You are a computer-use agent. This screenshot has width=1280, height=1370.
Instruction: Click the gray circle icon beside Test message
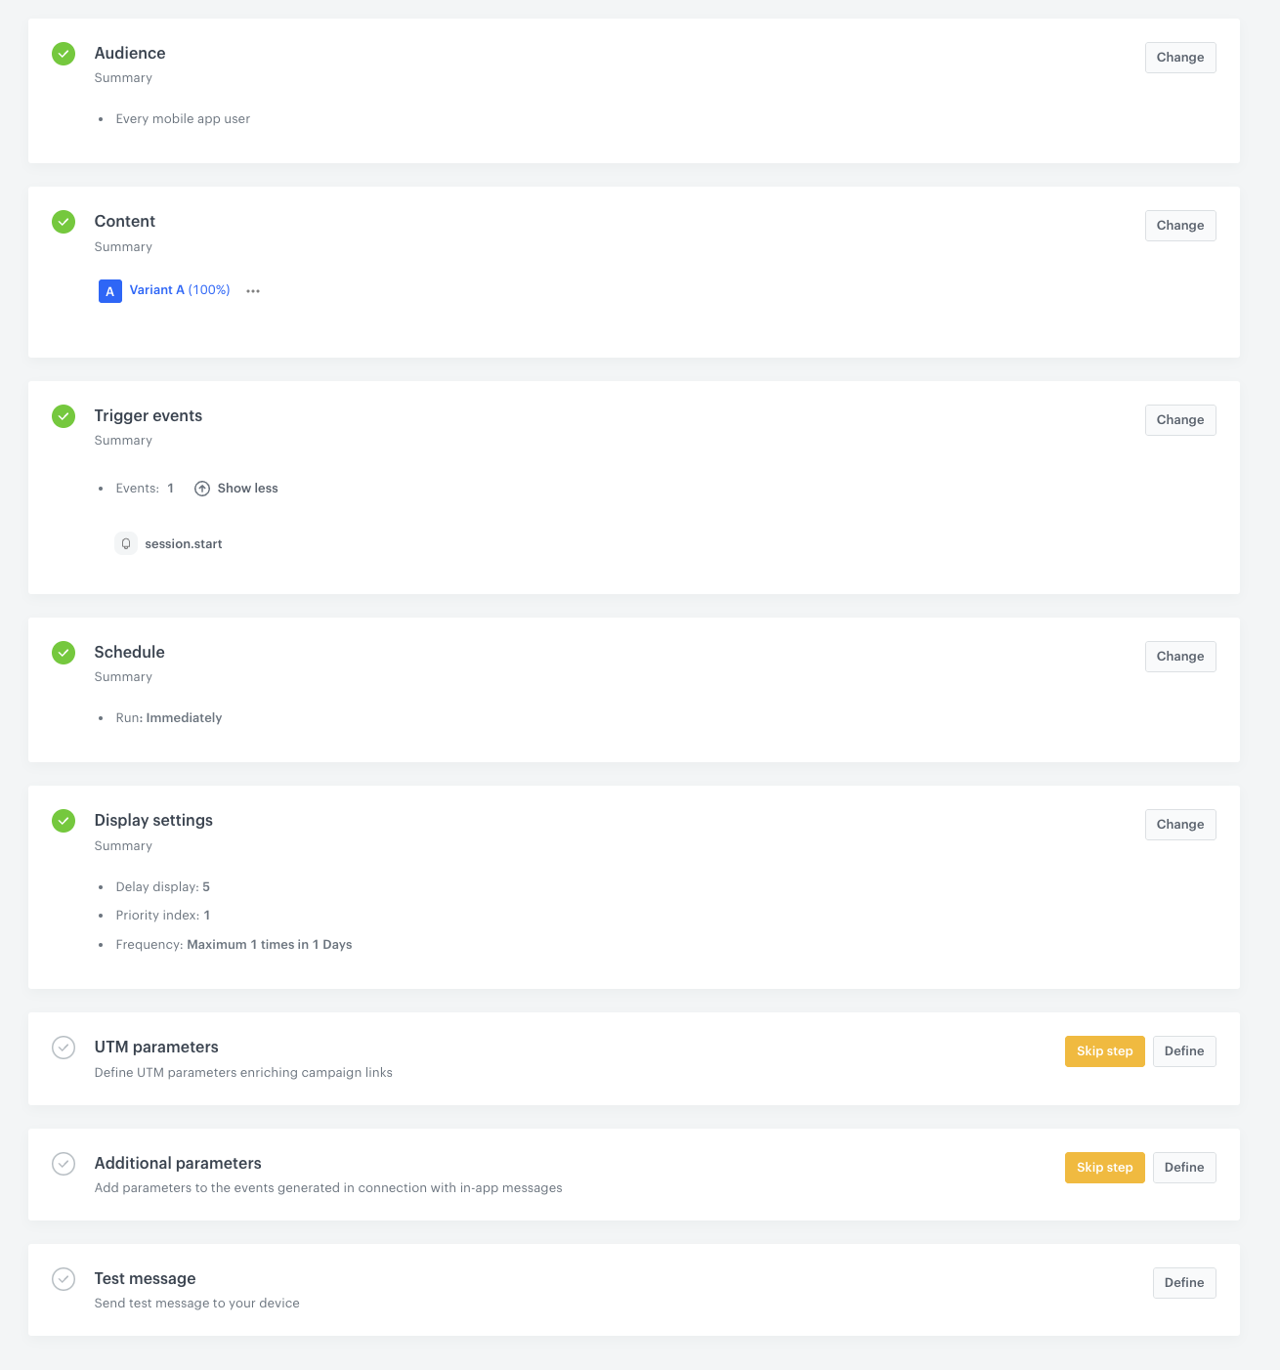click(63, 1278)
